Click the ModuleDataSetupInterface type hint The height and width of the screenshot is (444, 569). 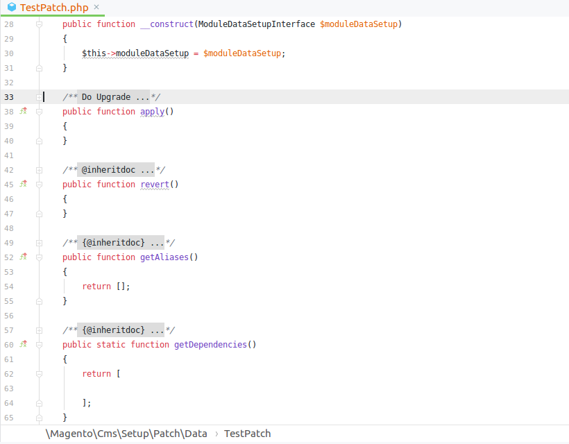click(x=257, y=24)
